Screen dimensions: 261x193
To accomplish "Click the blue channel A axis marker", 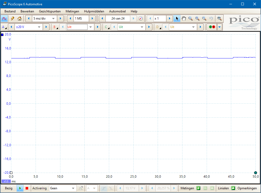I will coord(2,35).
